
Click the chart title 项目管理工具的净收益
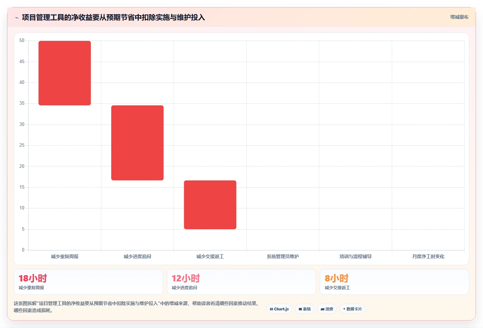113,18
